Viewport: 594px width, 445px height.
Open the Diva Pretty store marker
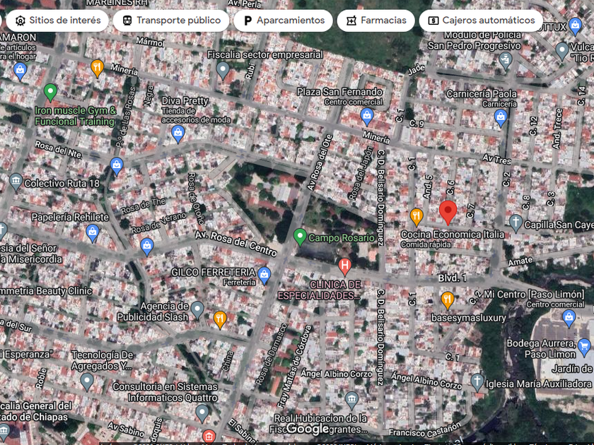[x=178, y=133]
